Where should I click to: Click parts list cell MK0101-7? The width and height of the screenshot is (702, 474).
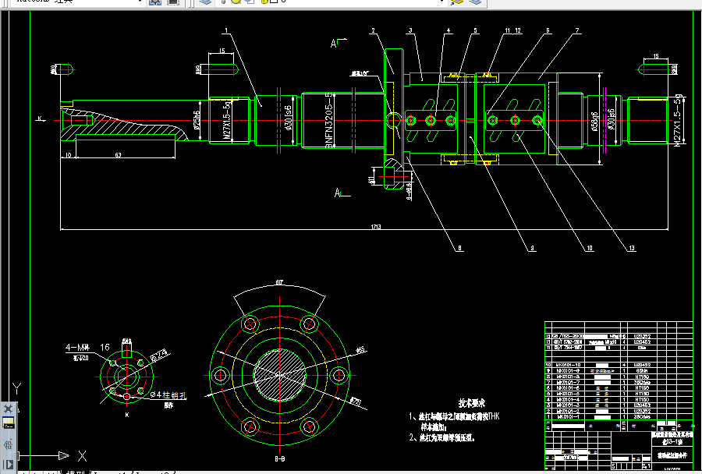click(x=569, y=382)
